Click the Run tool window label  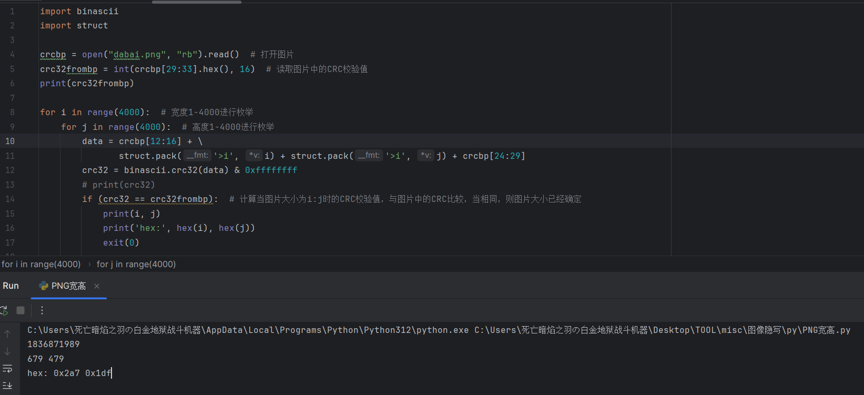[x=11, y=286]
